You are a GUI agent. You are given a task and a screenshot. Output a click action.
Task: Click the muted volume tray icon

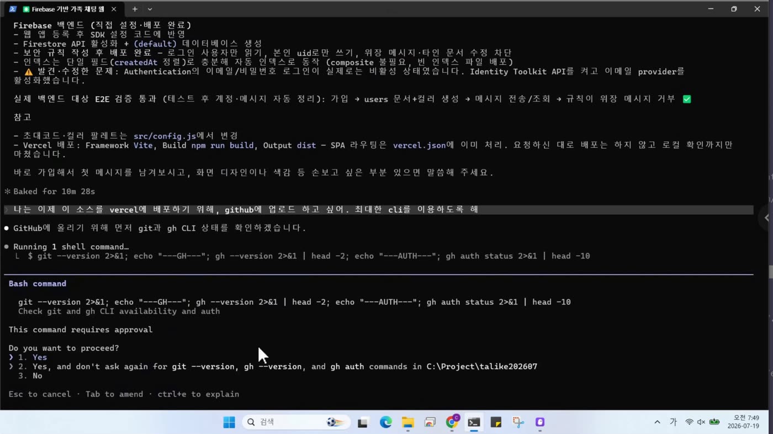(701, 422)
